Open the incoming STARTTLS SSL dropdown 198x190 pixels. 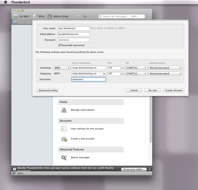coord(136,68)
